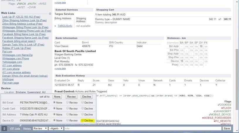The height and width of the screenshot is (133, 239).
Task: Click set all to Decline button
Action: click(87, 97)
